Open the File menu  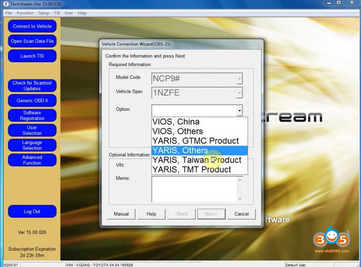[9, 13]
